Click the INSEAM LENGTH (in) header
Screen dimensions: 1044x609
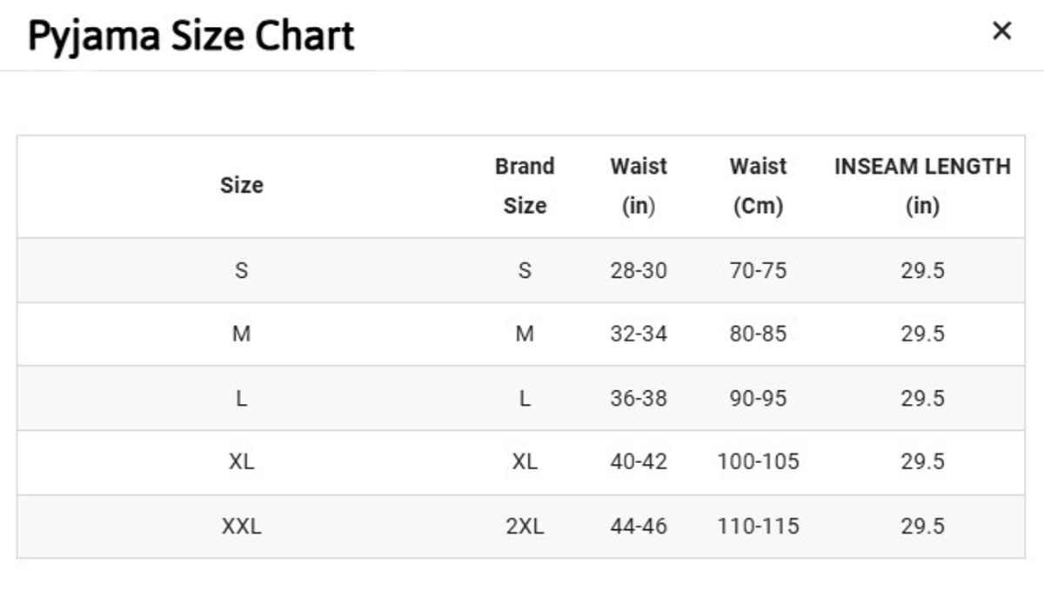(x=922, y=186)
